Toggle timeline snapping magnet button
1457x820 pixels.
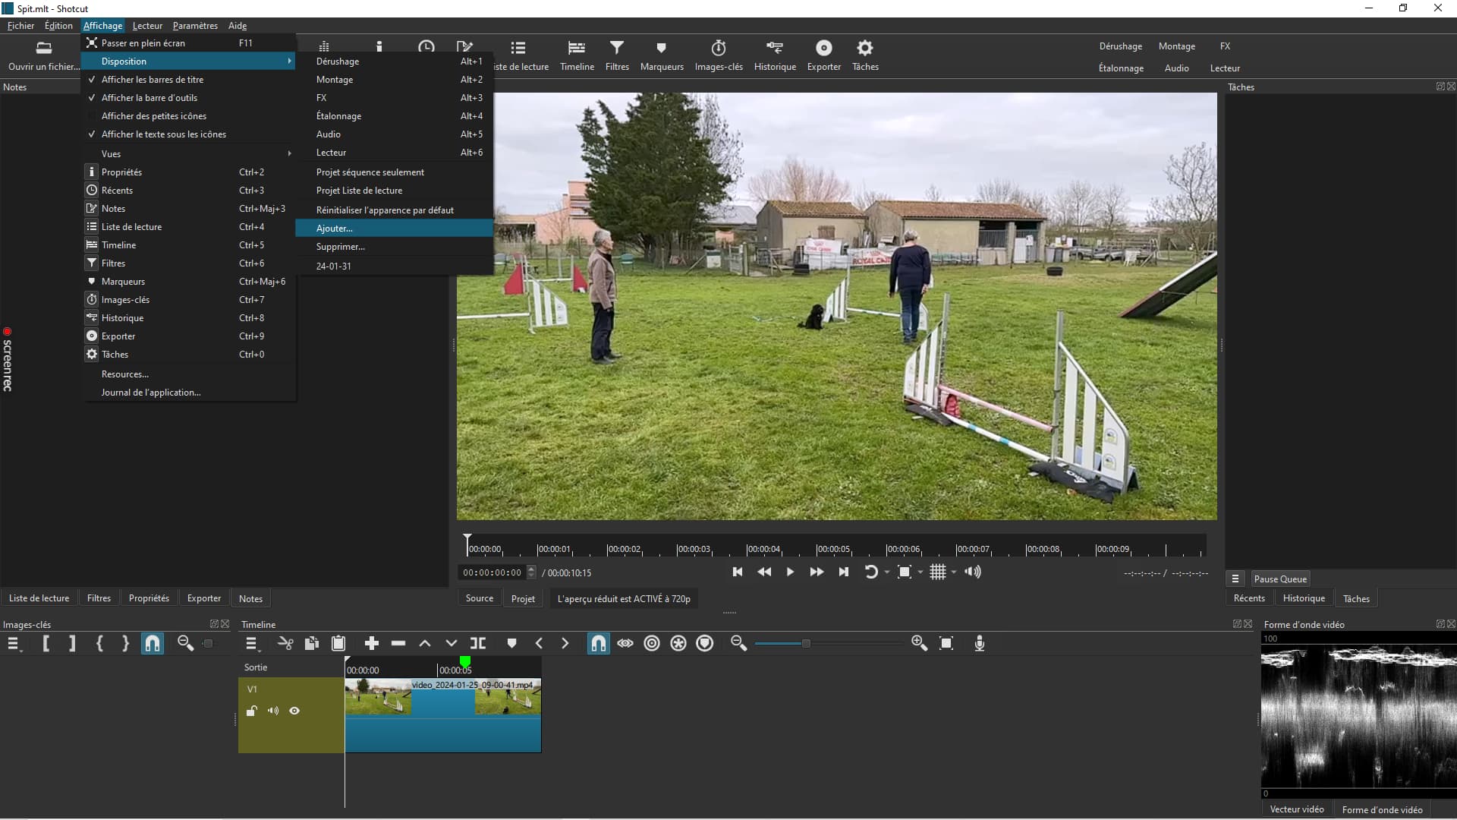(x=598, y=644)
